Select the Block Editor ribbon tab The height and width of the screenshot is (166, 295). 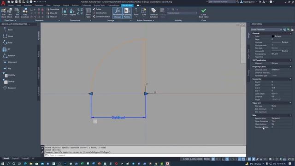(x=127, y=6)
